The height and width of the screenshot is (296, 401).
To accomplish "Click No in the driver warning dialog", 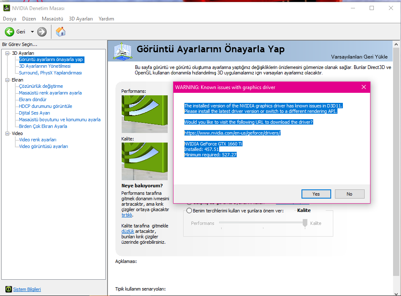I will click(350, 194).
